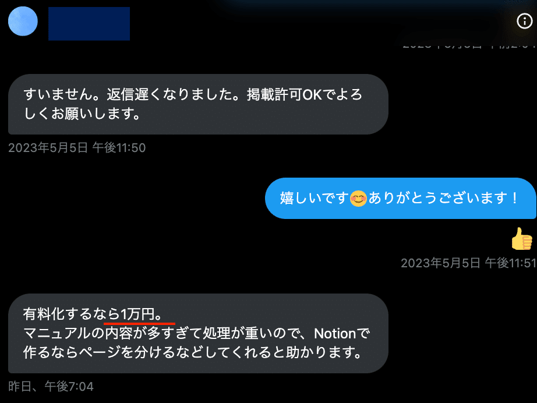Image resolution: width=537 pixels, height=403 pixels.
Task: Click the line starting 作るならページを分ける
Action: 192,352
